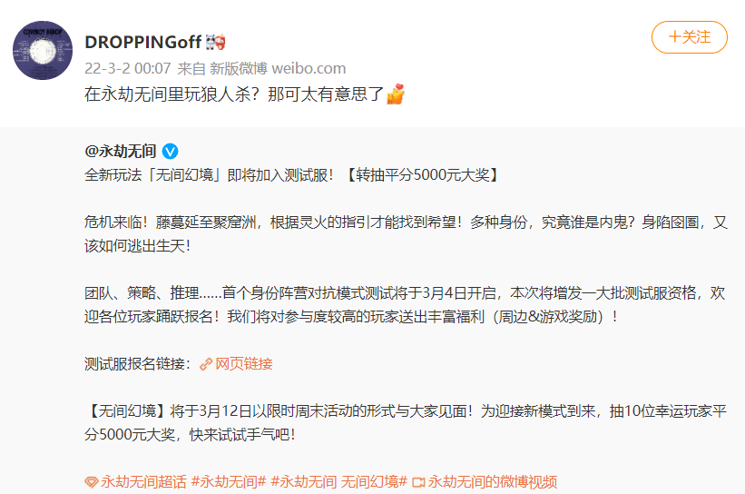Click the blue verified V badge
The image size is (745, 494).
[170, 152]
